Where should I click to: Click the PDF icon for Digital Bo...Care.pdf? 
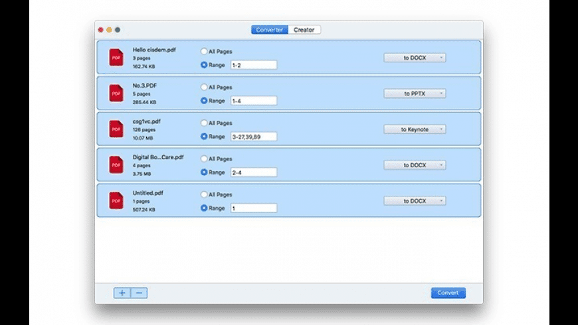(x=116, y=164)
